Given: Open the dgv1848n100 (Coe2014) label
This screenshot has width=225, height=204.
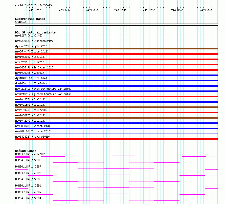Looking at the screenshot, I should pyautogui.click(x=31, y=78).
